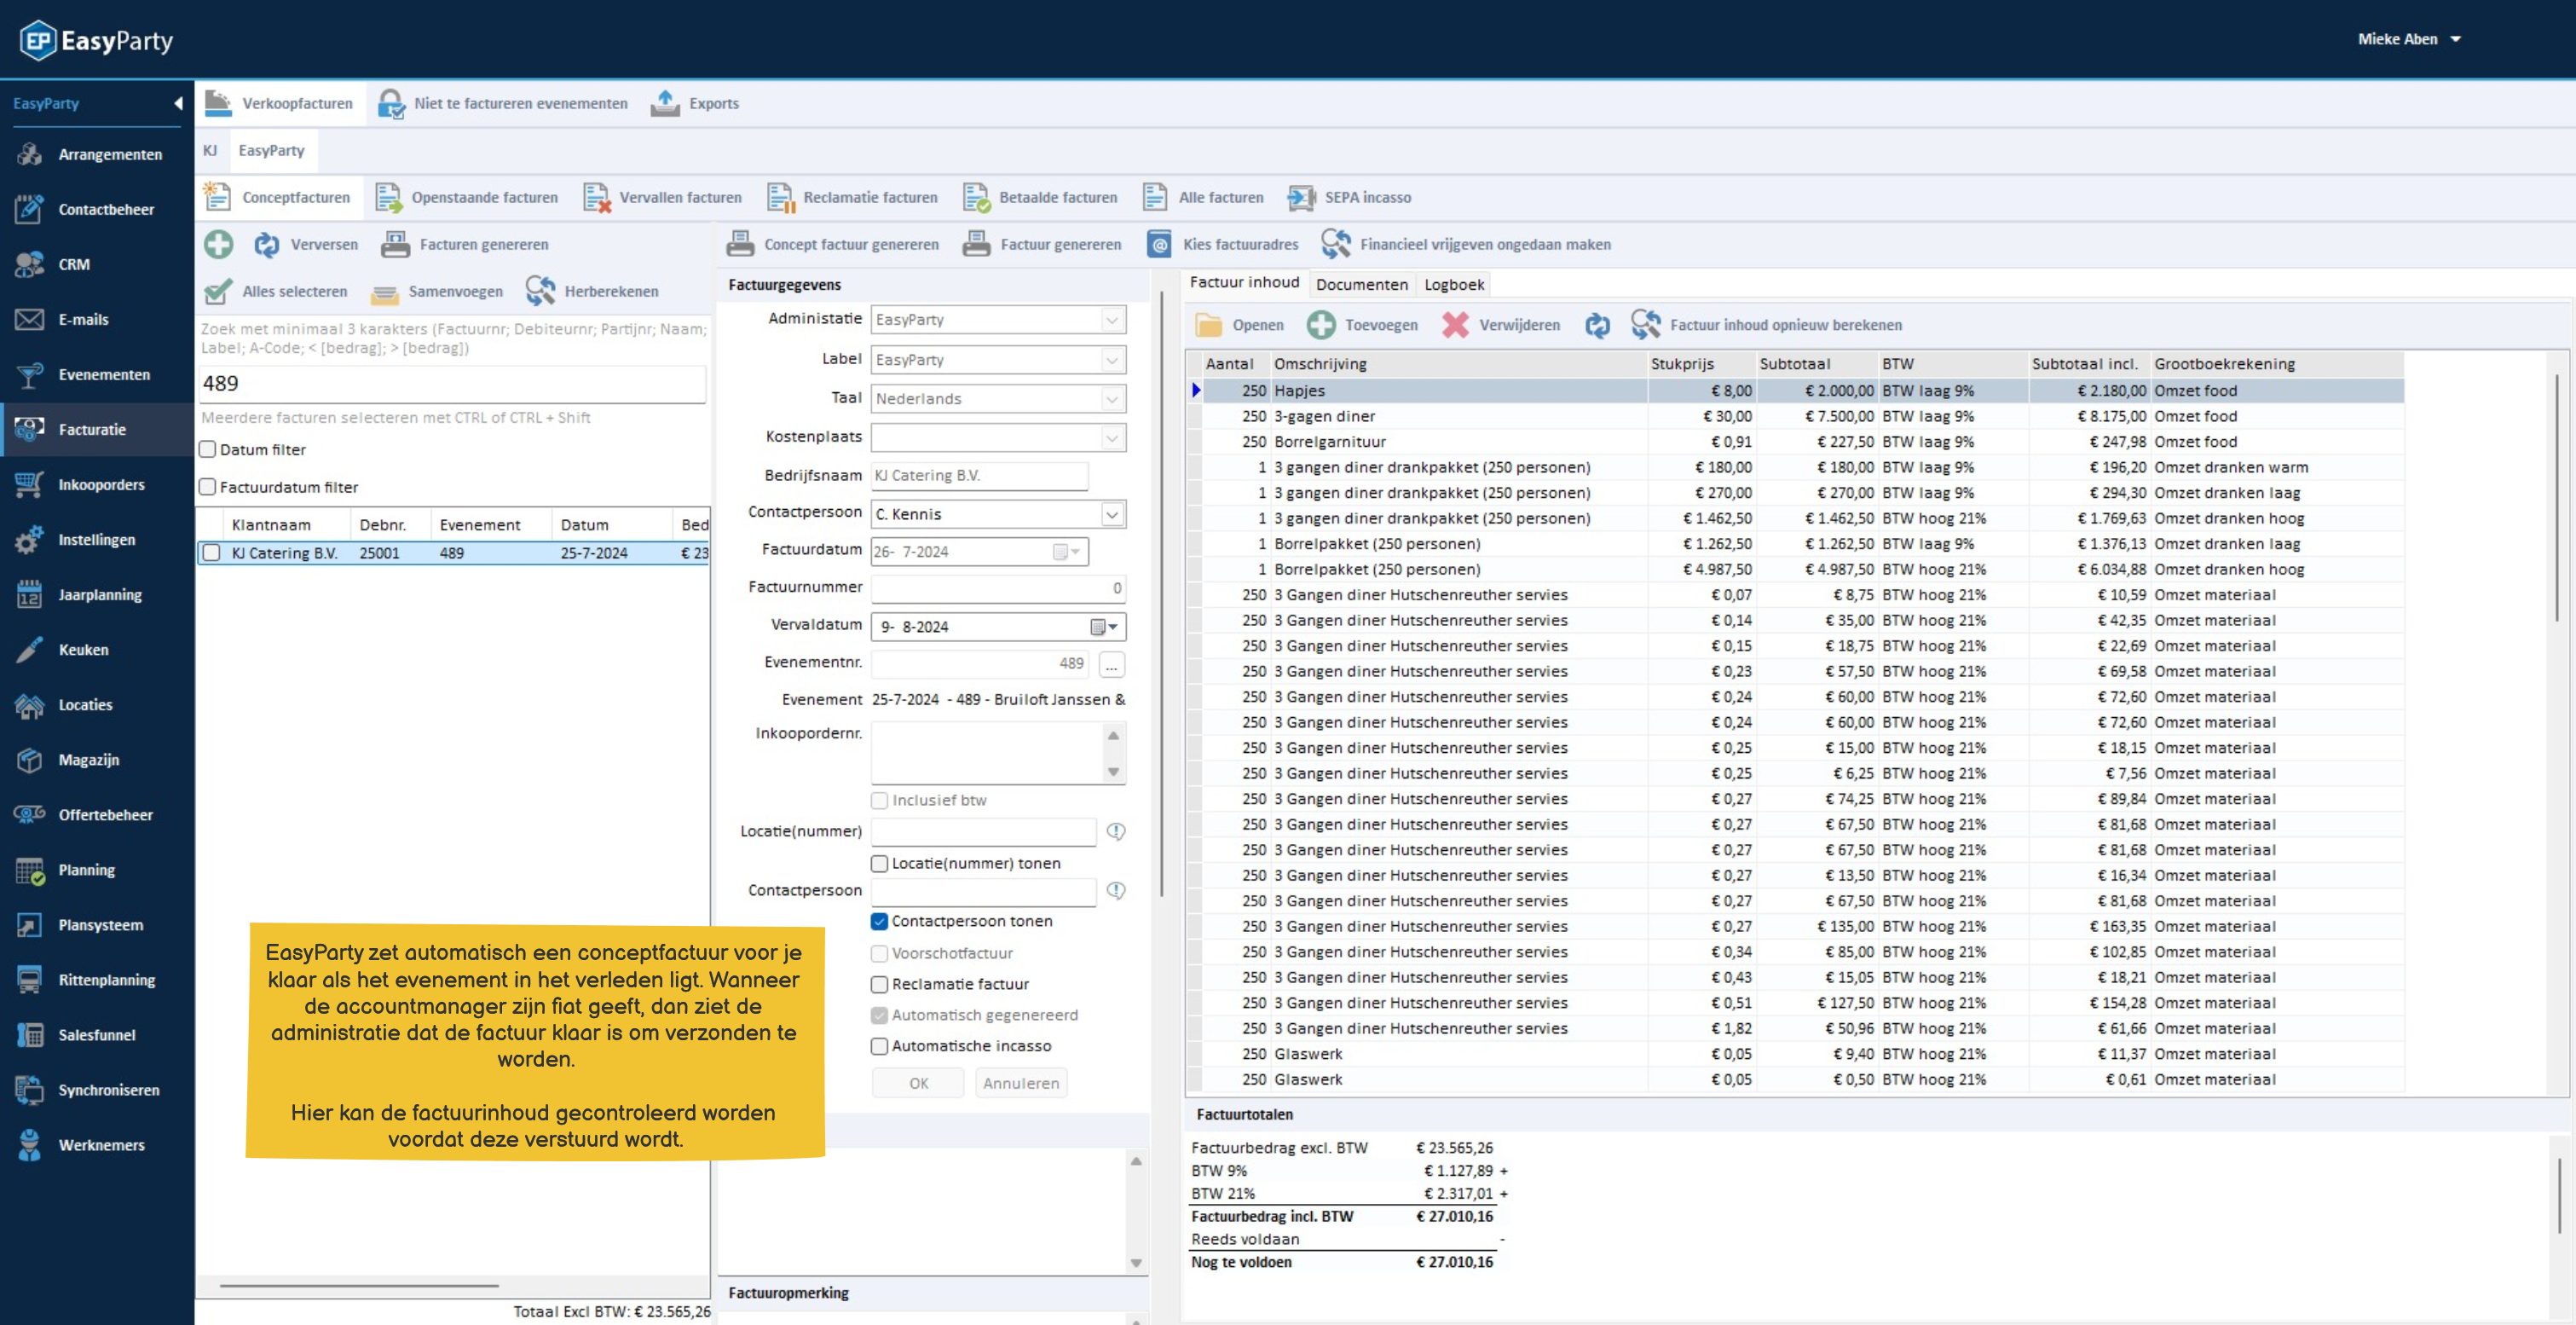2576x1325 pixels.
Task: Check the Reclamatie factuur box
Action: (879, 984)
